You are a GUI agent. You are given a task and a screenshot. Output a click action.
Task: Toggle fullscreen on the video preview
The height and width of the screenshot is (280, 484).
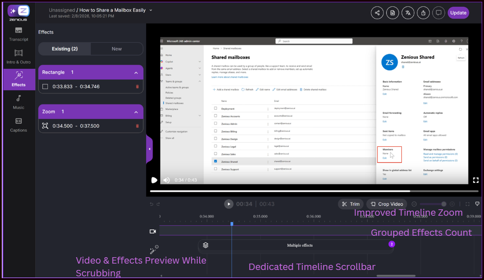[x=476, y=180]
